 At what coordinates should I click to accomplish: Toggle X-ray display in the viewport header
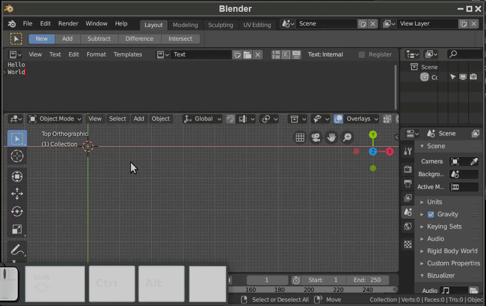click(x=387, y=119)
